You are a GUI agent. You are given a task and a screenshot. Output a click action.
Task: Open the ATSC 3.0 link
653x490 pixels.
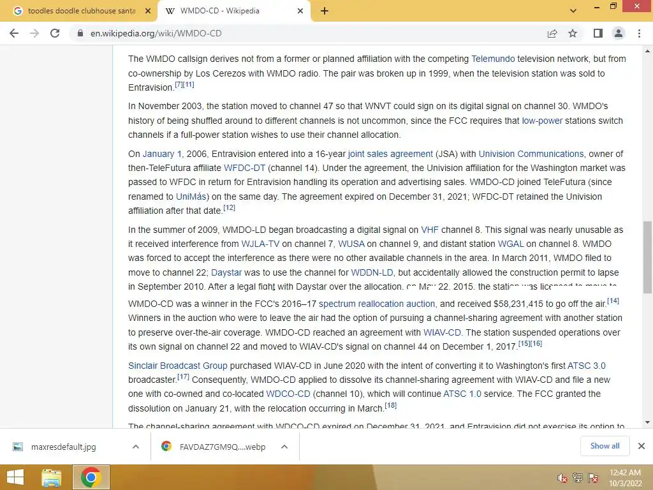587,366
